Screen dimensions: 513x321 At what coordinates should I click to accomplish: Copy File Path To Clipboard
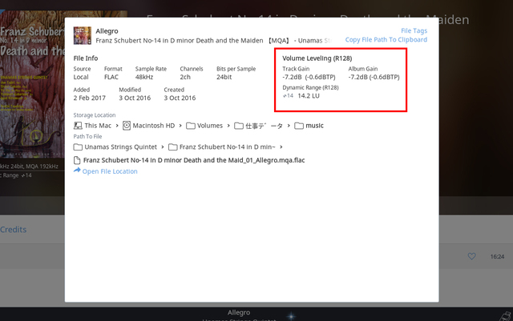pyautogui.click(x=386, y=39)
